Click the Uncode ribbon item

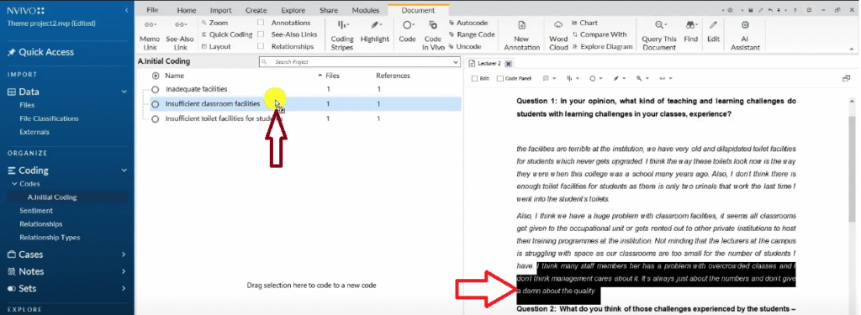point(464,47)
